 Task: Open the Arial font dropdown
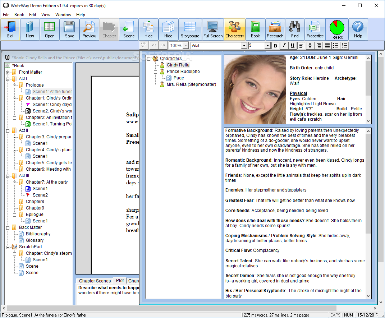[x=244, y=46]
